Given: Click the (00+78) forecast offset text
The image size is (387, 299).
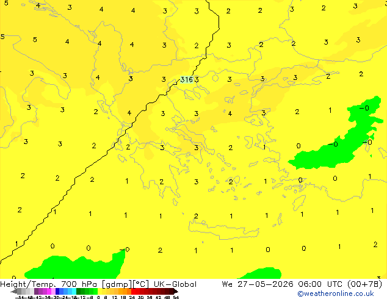Looking at the screenshot, I should click(x=365, y=284).
